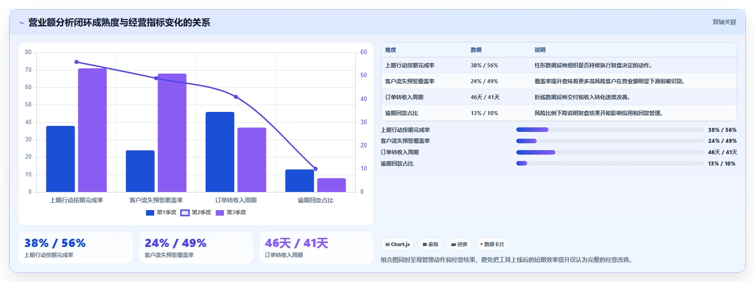
Task: Click the 46天 / 41天 value in the progress list
Action: 722,152
